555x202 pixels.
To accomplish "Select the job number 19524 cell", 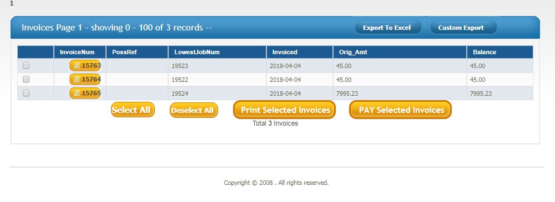I will (218, 94).
